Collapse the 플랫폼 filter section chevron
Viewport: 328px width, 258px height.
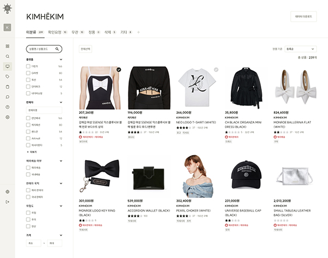coord(61,60)
